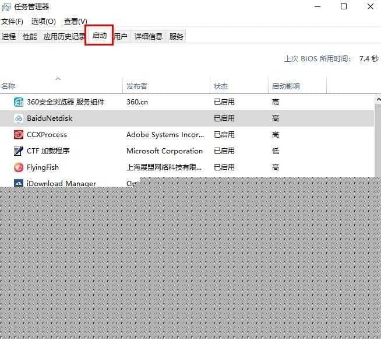Viewport: 381px width, 339px height.
Task: Select the iDownload Manager entry name
Action: pyautogui.click(x=61, y=183)
